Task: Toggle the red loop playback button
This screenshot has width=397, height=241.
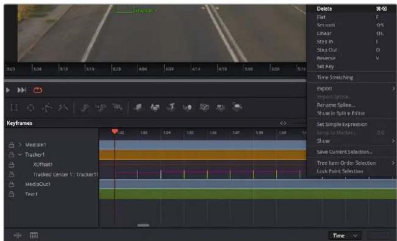Action: pyautogui.click(x=38, y=90)
